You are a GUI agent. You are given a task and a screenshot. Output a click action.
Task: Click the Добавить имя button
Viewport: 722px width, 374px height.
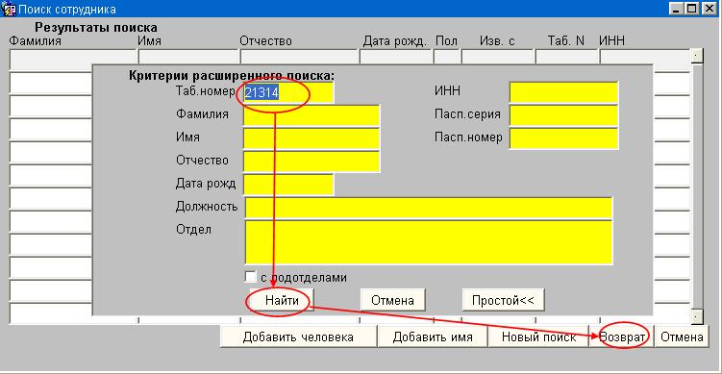pyautogui.click(x=433, y=337)
